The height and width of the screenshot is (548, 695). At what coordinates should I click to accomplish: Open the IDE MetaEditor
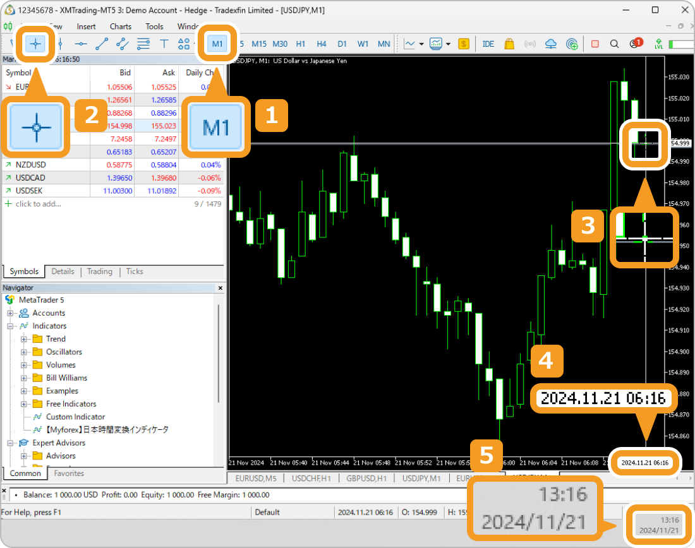488,44
